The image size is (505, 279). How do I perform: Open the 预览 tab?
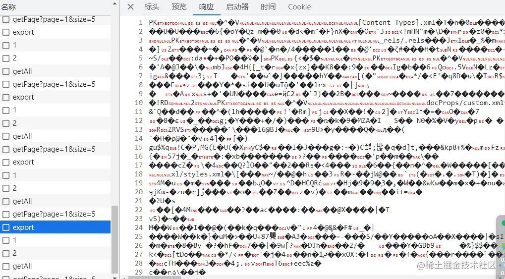[x=179, y=7]
